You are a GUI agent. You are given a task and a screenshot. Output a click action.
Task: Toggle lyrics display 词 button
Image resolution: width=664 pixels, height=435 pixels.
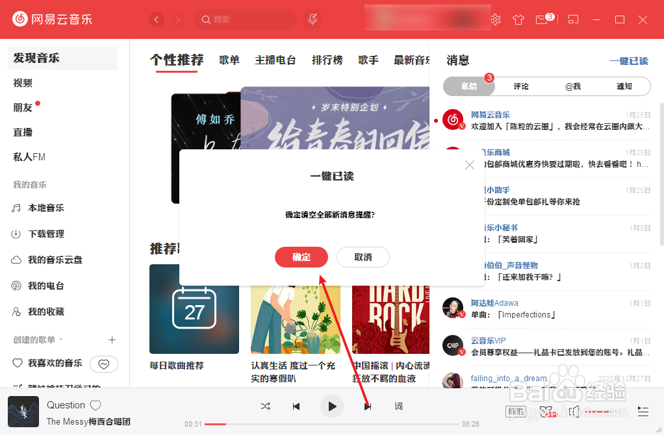[x=398, y=406]
